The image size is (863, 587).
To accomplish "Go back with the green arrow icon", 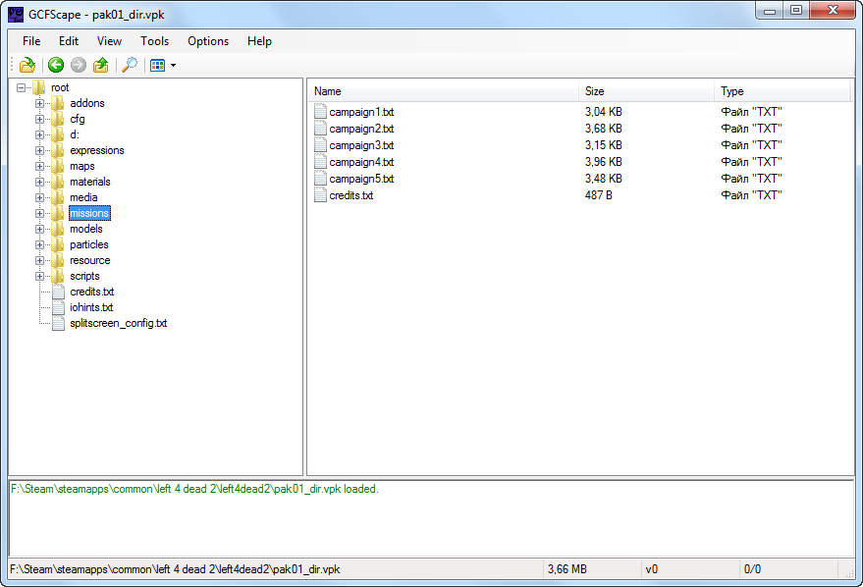I will point(56,65).
